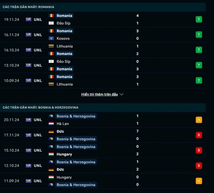Click the 'Hiển thị thêm trận đấu' link
Screen dimensions: 214x193
pyautogui.click(x=100, y=94)
